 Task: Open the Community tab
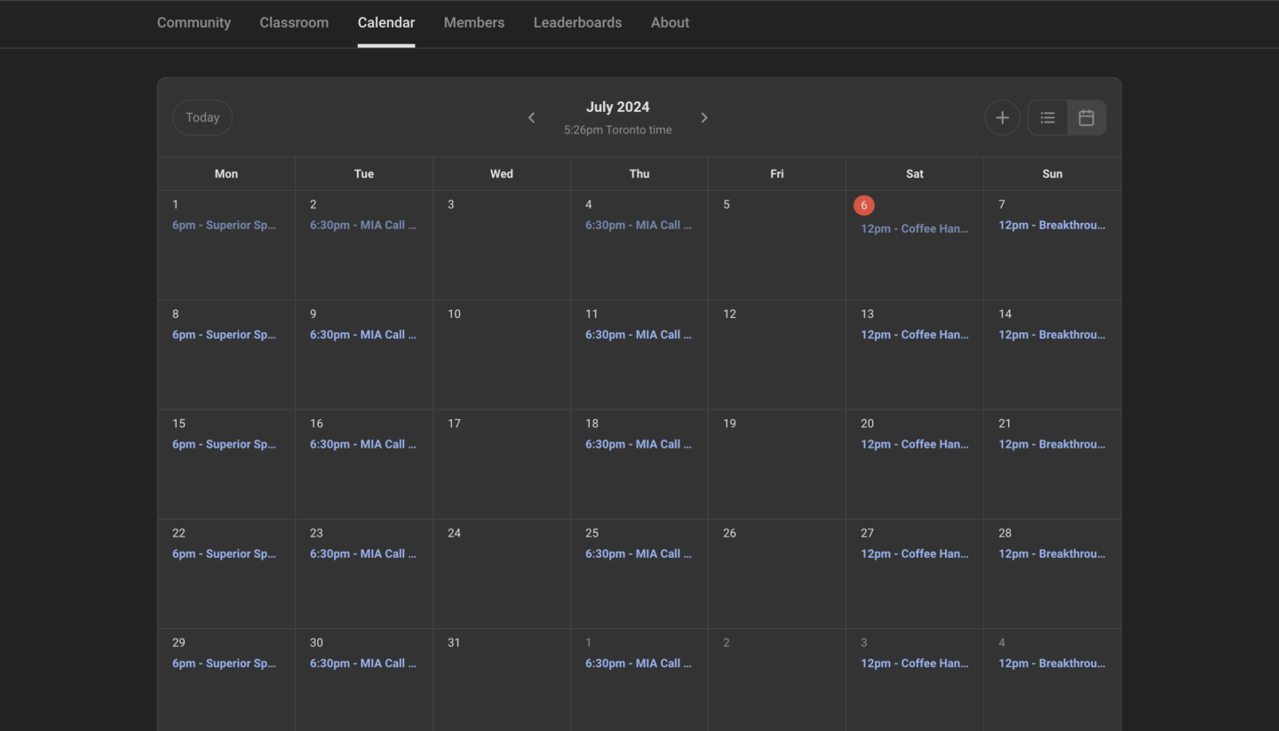click(194, 23)
